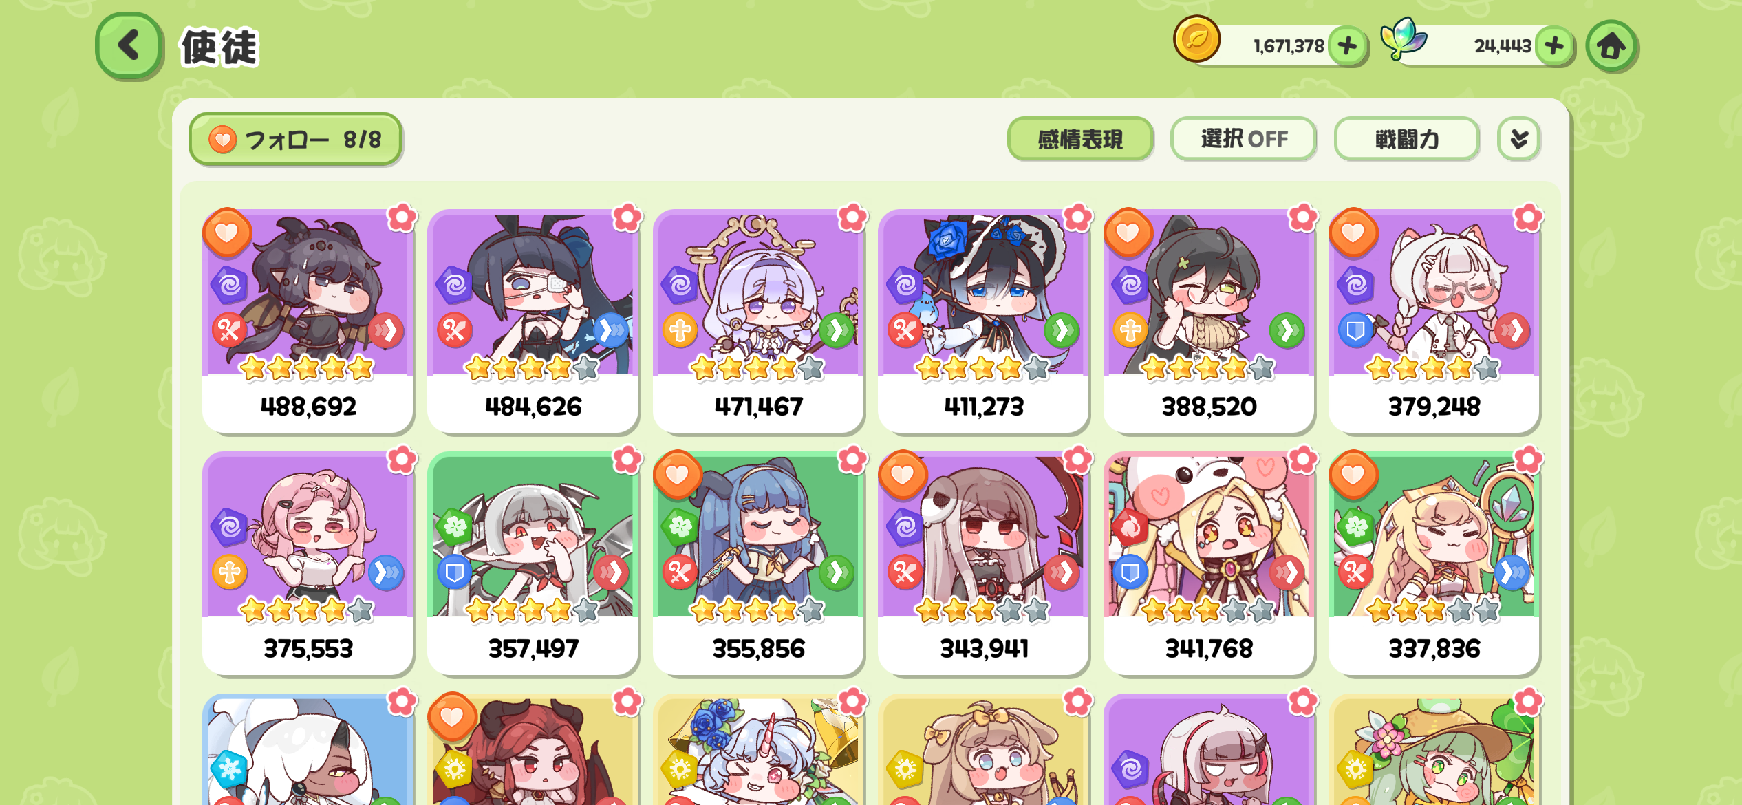Tap the purple swirl element on 471,467 card
1742x805 pixels.
680,285
